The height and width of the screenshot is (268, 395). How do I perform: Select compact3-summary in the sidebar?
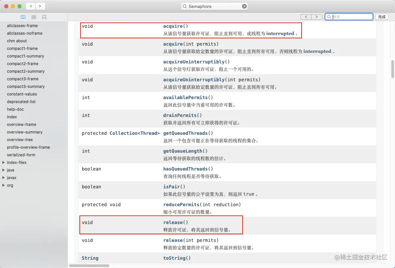pos(26,87)
